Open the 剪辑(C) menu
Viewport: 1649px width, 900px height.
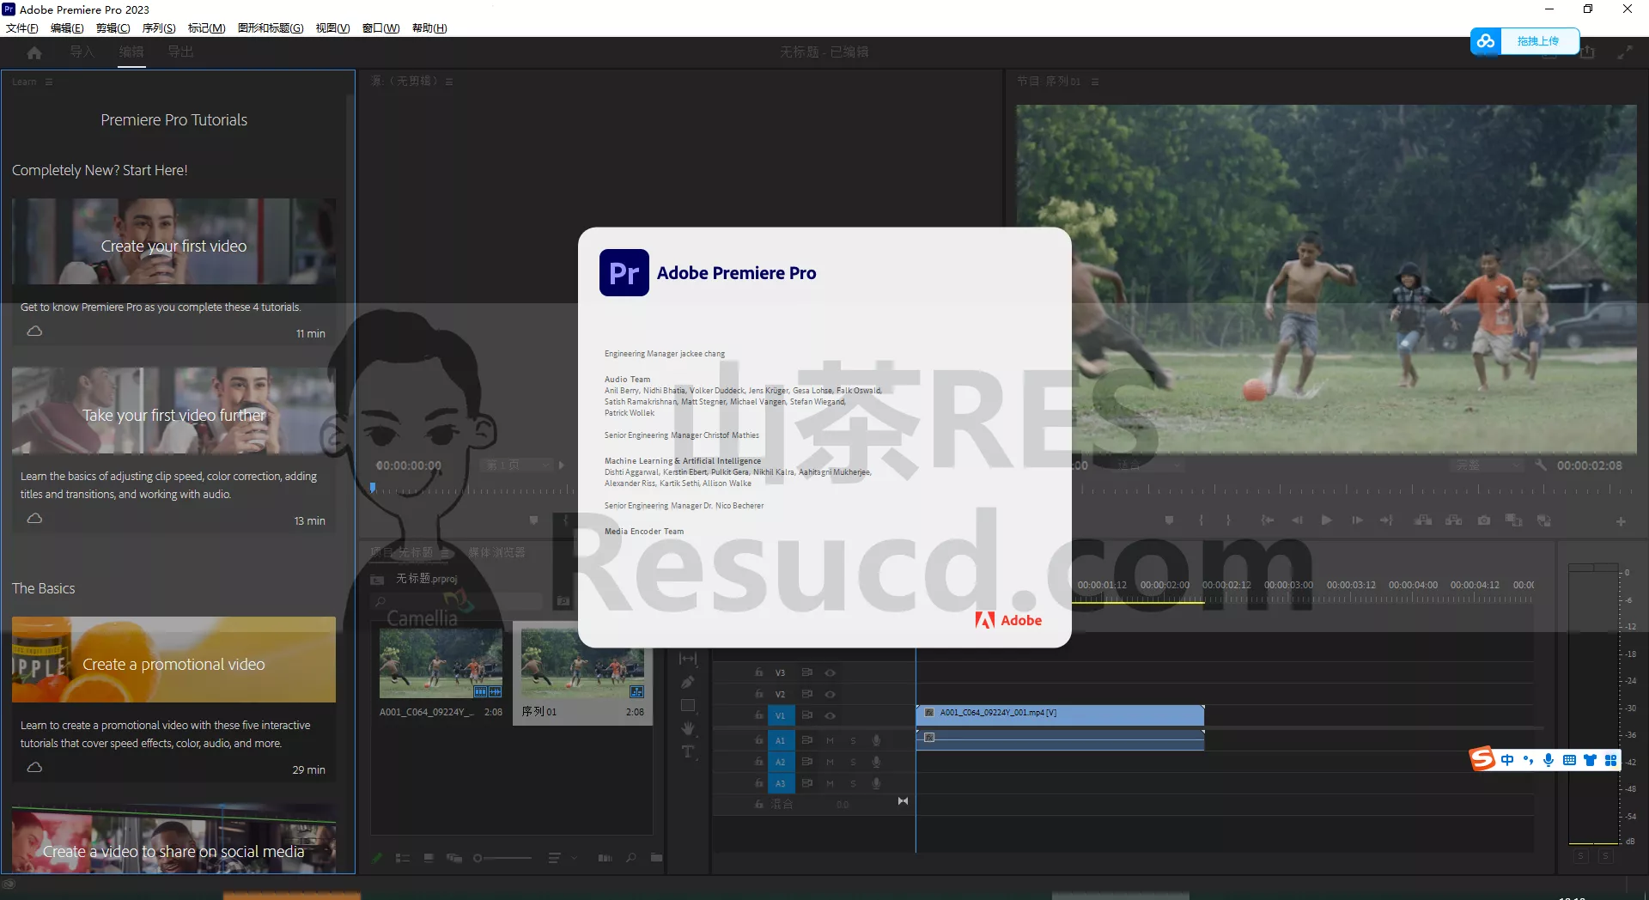click(113, 27)
